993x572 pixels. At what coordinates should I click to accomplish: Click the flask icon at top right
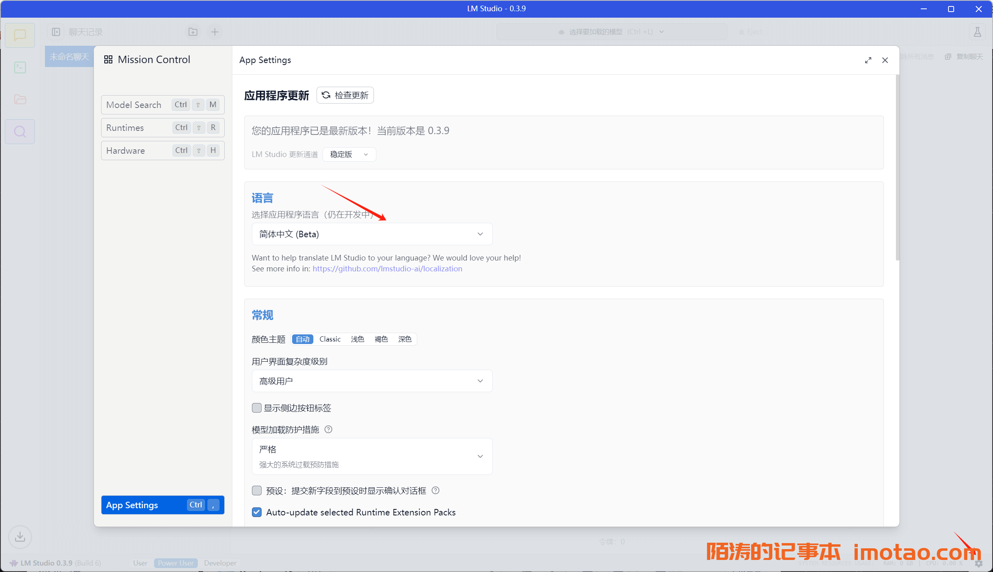pos(977,32)
